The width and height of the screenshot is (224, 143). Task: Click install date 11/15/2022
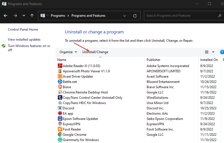(x=208, y=87)
